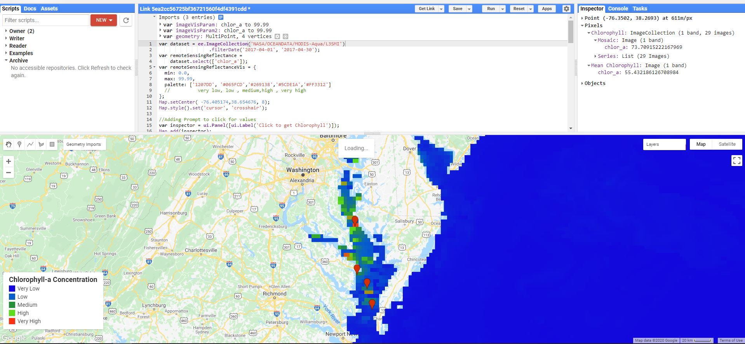Create a new script with NEW button
The image size is (745, 344).
click(x=104, y=20)
